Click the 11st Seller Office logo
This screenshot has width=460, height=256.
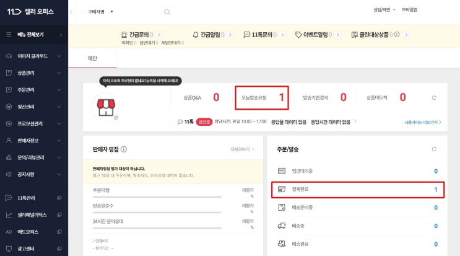[30, 11]
